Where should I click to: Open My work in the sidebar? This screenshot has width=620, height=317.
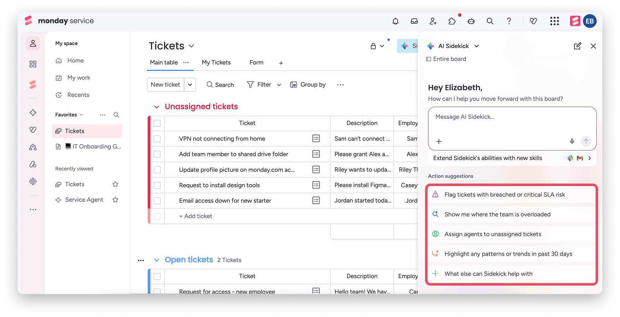[x=73, y=78]
